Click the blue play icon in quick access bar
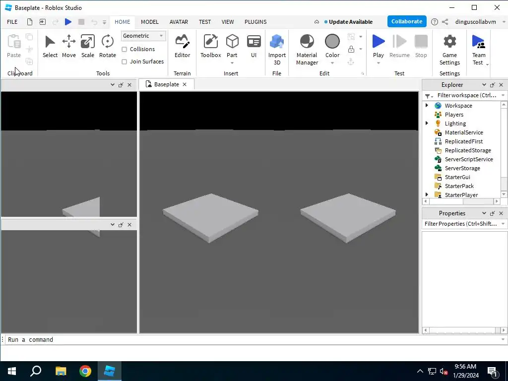 click(x=68, y=22)
